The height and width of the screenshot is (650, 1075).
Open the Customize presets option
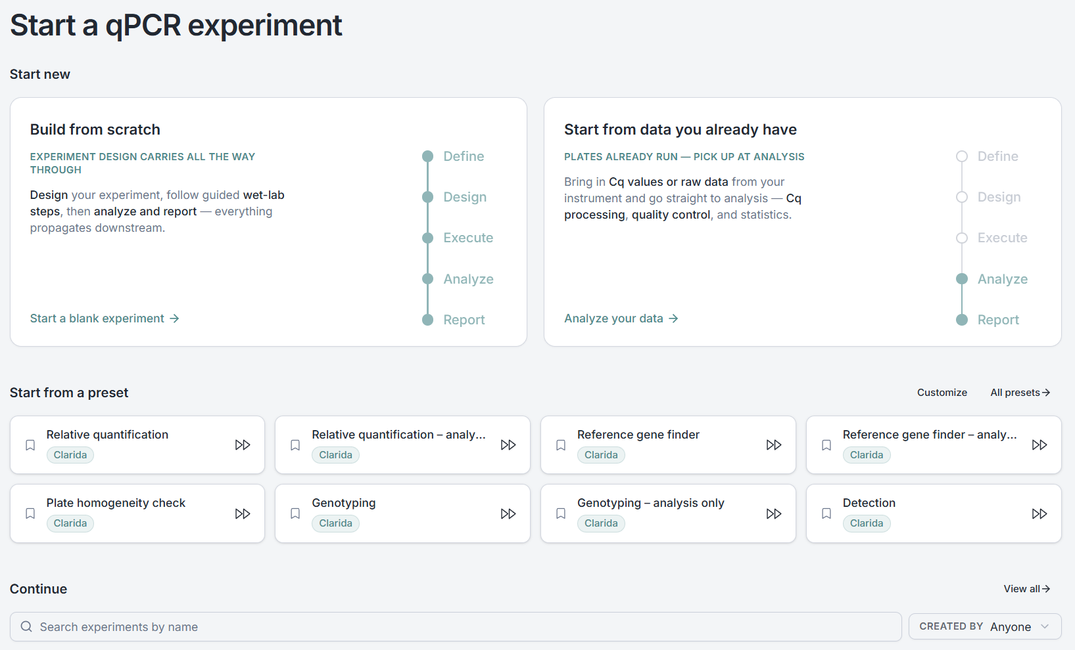tap(942, 393)
